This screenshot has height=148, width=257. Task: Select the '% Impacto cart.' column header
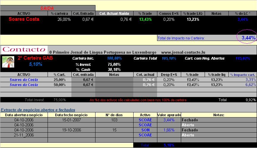243,75
